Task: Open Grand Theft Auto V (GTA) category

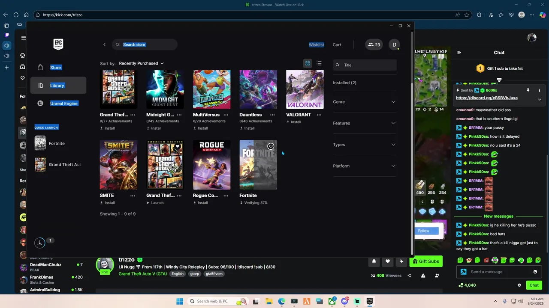Action: (143, 274)
